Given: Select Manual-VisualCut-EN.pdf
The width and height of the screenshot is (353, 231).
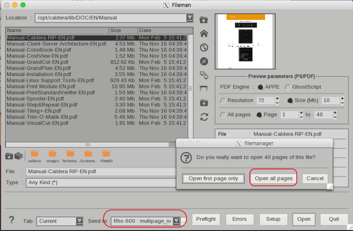Looking at the screenshot, I should click(96, 123).
